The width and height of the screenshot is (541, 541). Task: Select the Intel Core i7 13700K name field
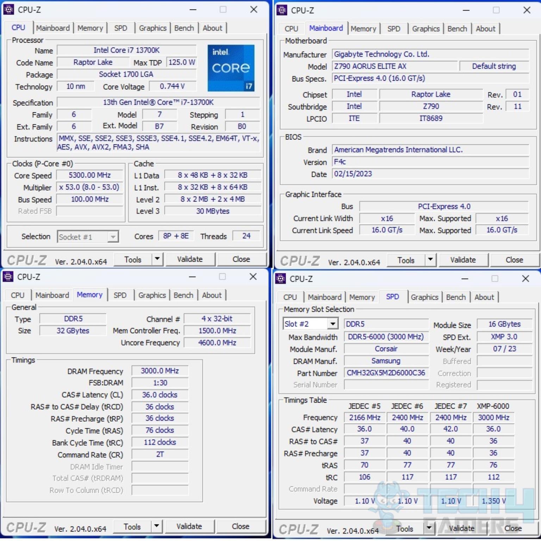tap(126, 50)
